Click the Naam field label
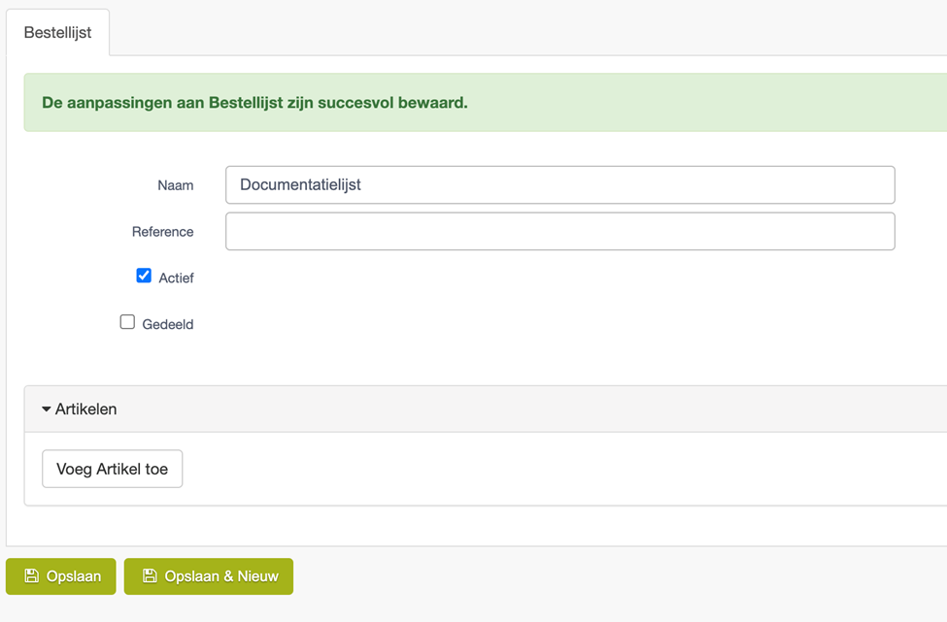The image size is (947, 622). point(176,185)
